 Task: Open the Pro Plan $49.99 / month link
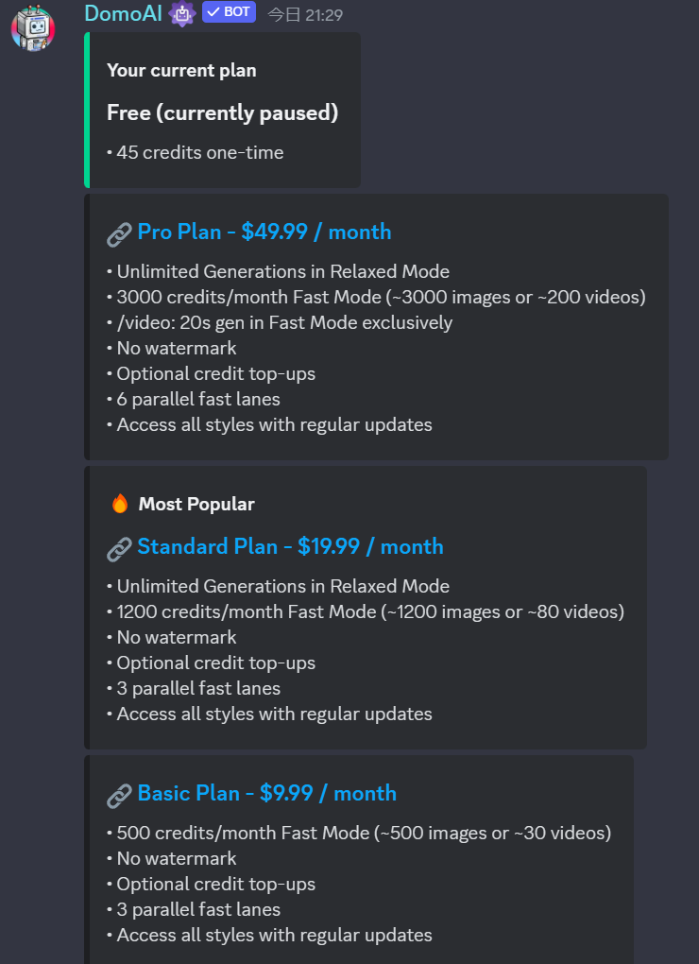tap(264, 232)
